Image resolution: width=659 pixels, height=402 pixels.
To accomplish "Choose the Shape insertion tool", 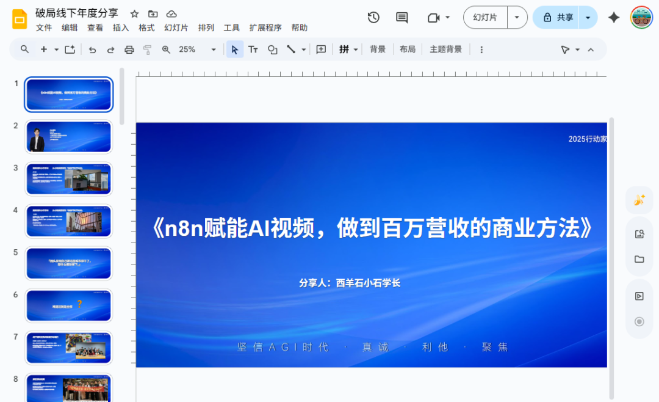I will click(x=272, y=49).
